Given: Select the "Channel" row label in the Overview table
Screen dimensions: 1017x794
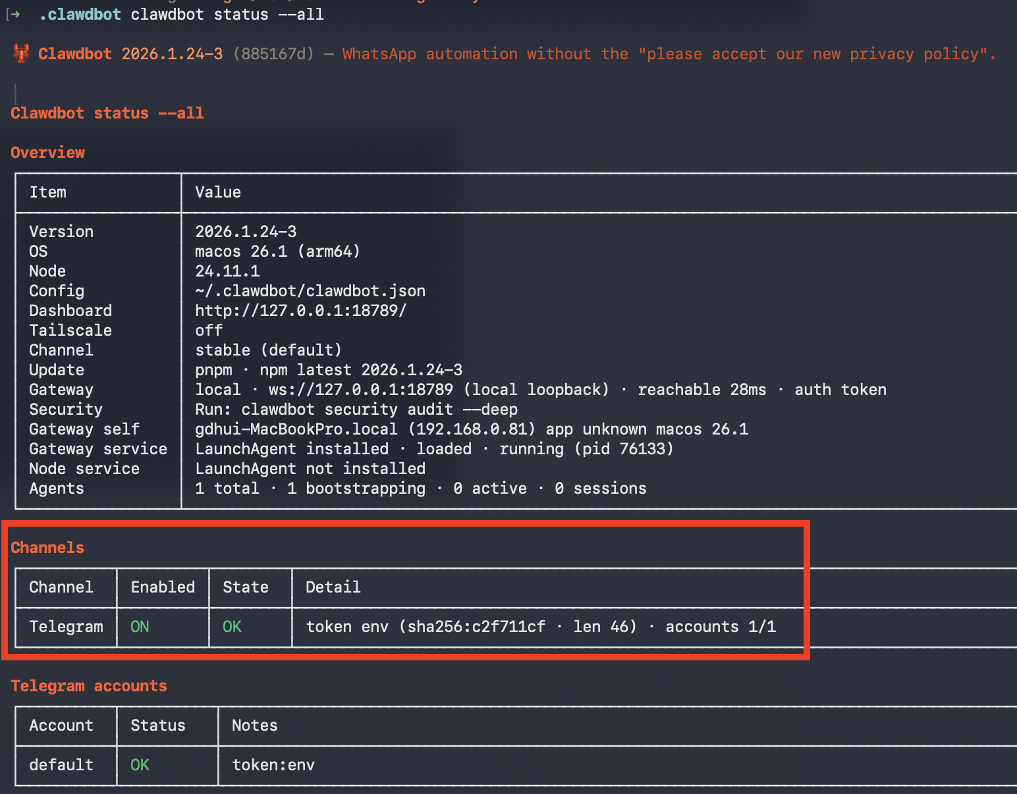Looking at the screenshot, I should click(61, 350).
